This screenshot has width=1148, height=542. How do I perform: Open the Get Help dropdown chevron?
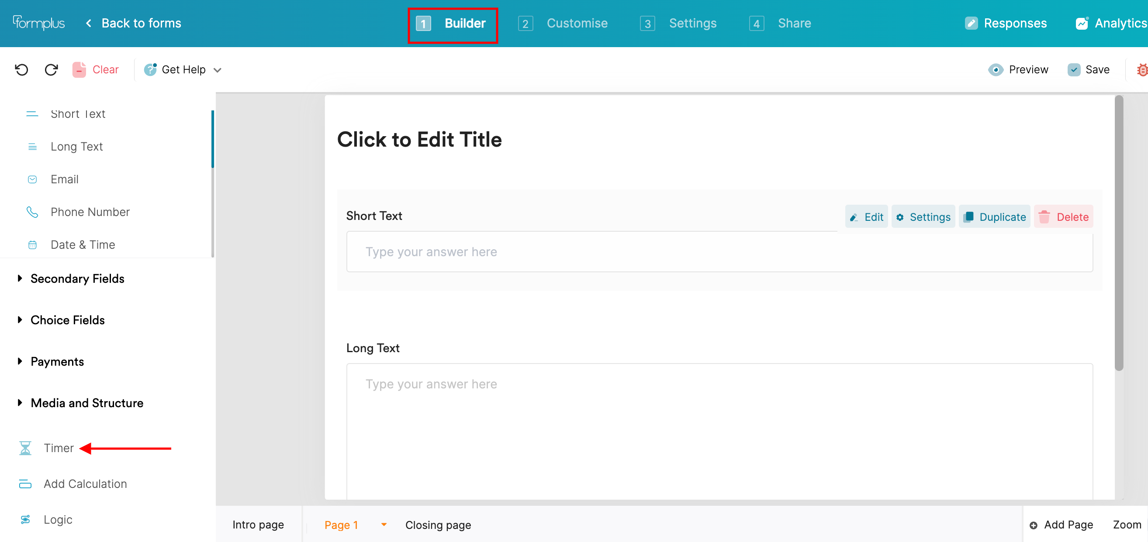tap(218, 70)
